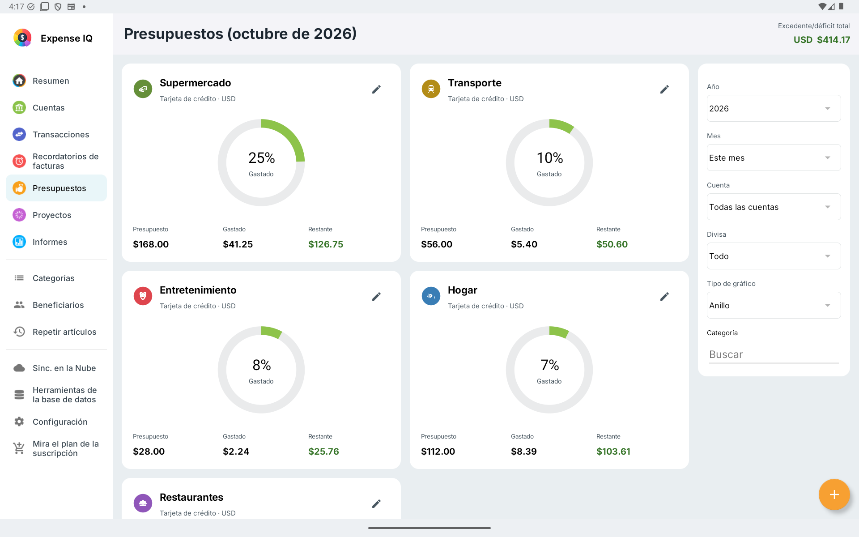859x537 pixels.
Task: Click Entretenimiento spent $2.24
Action: point(236,452)
